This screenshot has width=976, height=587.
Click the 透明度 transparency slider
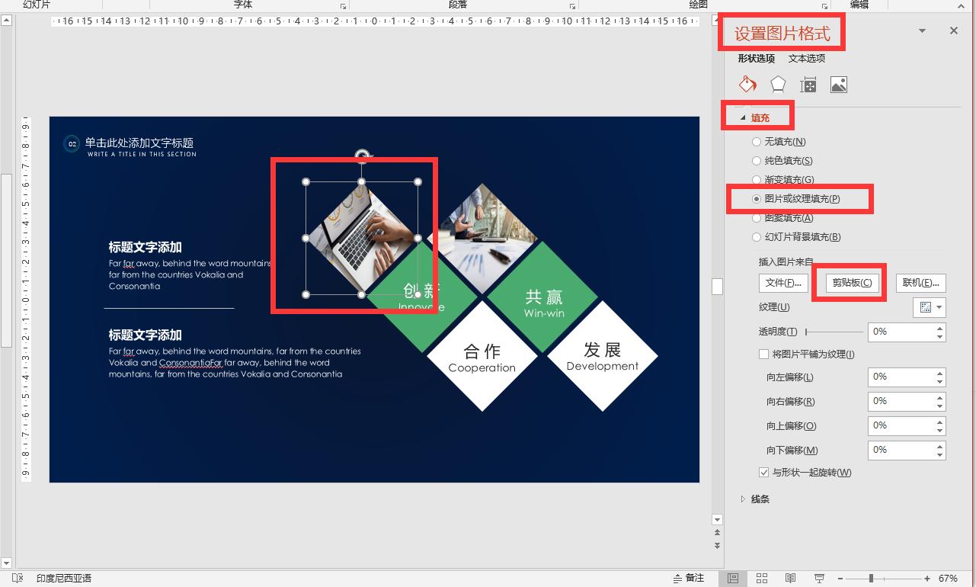(834, 332)
